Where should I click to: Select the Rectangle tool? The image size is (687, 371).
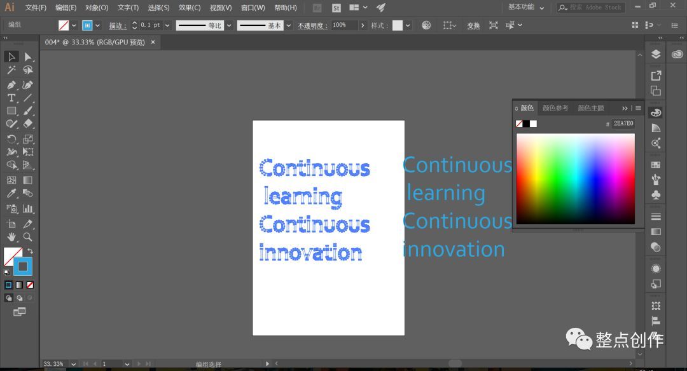(11, 111)
